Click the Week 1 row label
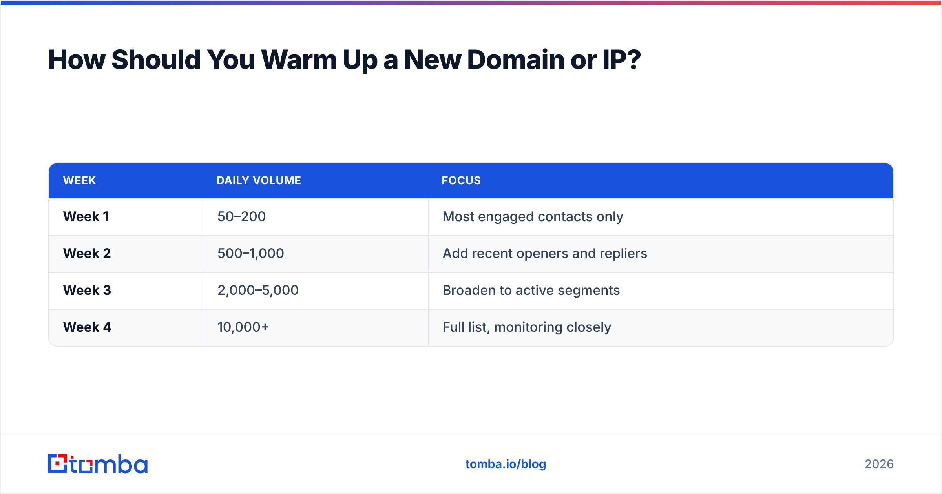Image resolution: width=942 pixels, height=494 pixels. pos(86,216)
